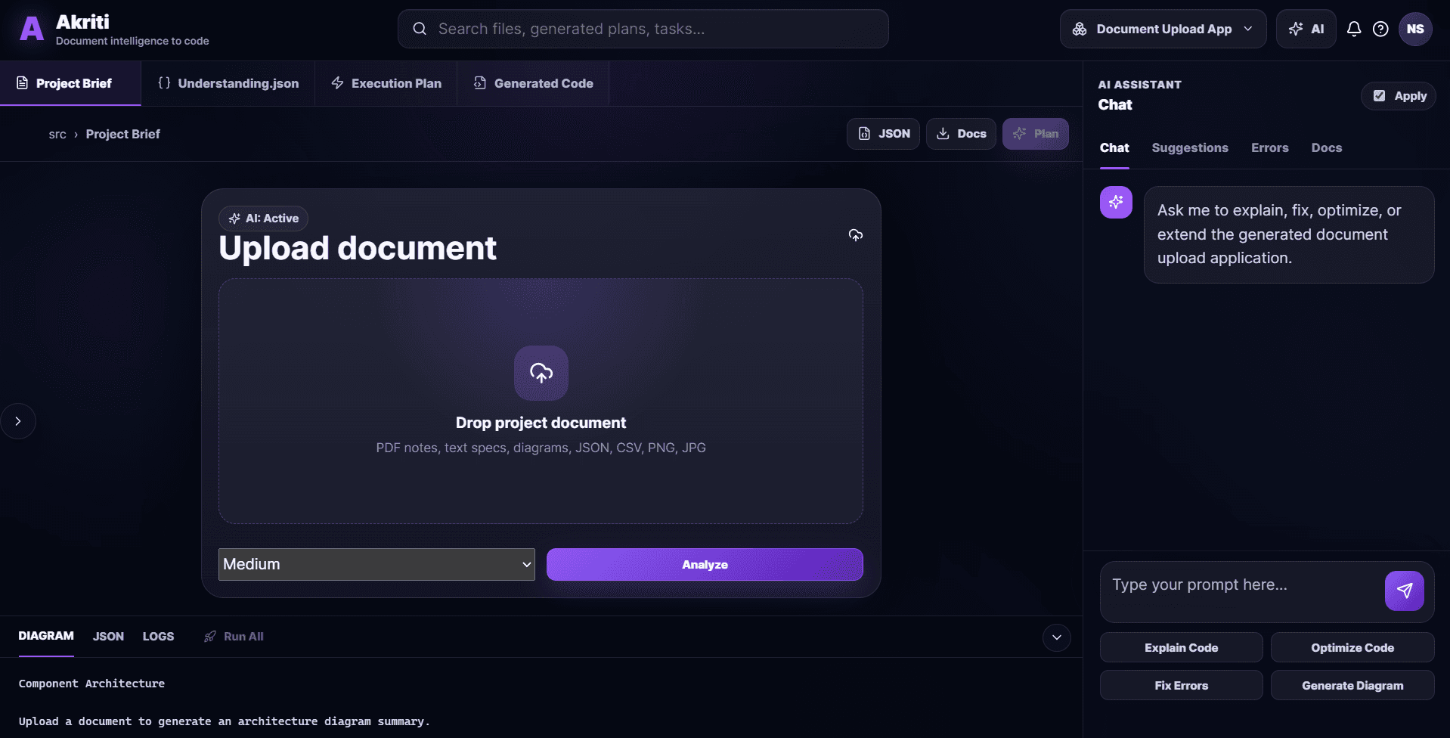The height and width of the screenshot is (738, 1450).
Task: Open the Errors tab in assistant
Action: coord(1269,148)
